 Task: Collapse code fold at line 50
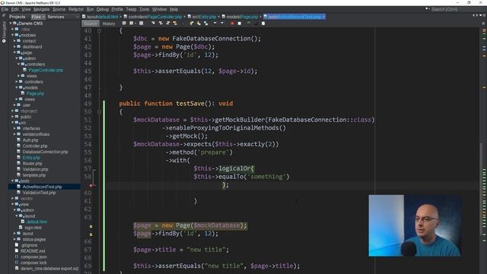99,112
